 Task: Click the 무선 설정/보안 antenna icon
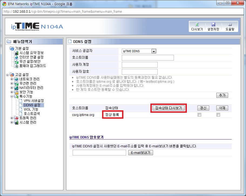pyautogui.click(x=16, y=62)
